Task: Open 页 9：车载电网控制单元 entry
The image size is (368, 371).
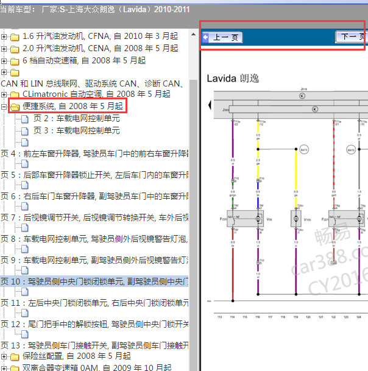Action: (94, 260)
